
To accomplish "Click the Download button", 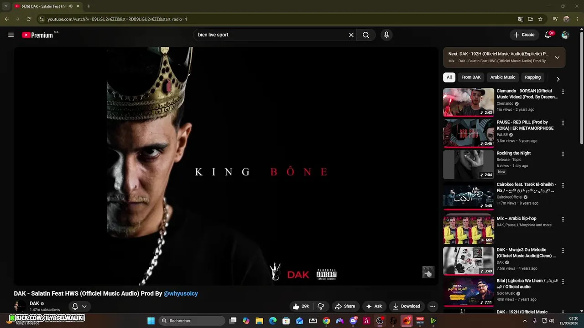I will 406,307.
